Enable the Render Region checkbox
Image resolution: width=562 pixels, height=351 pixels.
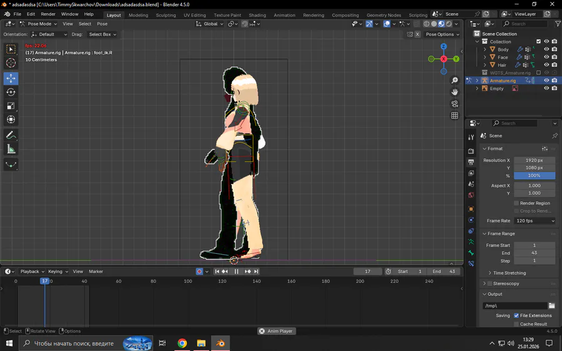516,203
